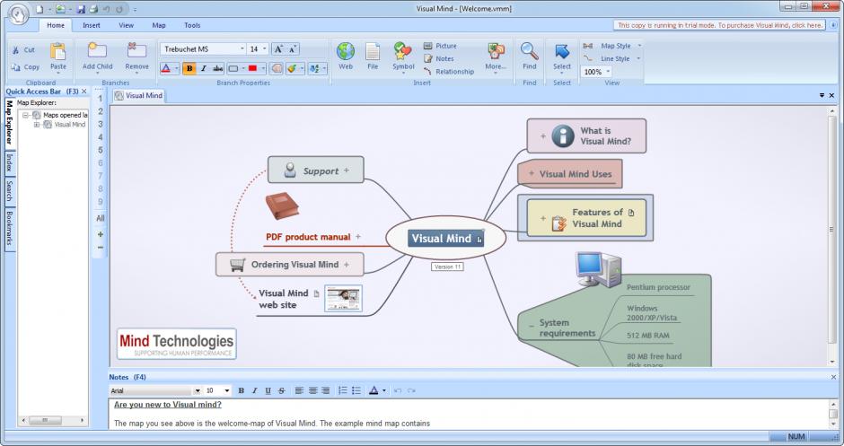
Task: Open the Symbol insert icon
Action: [x=402, y=52]
